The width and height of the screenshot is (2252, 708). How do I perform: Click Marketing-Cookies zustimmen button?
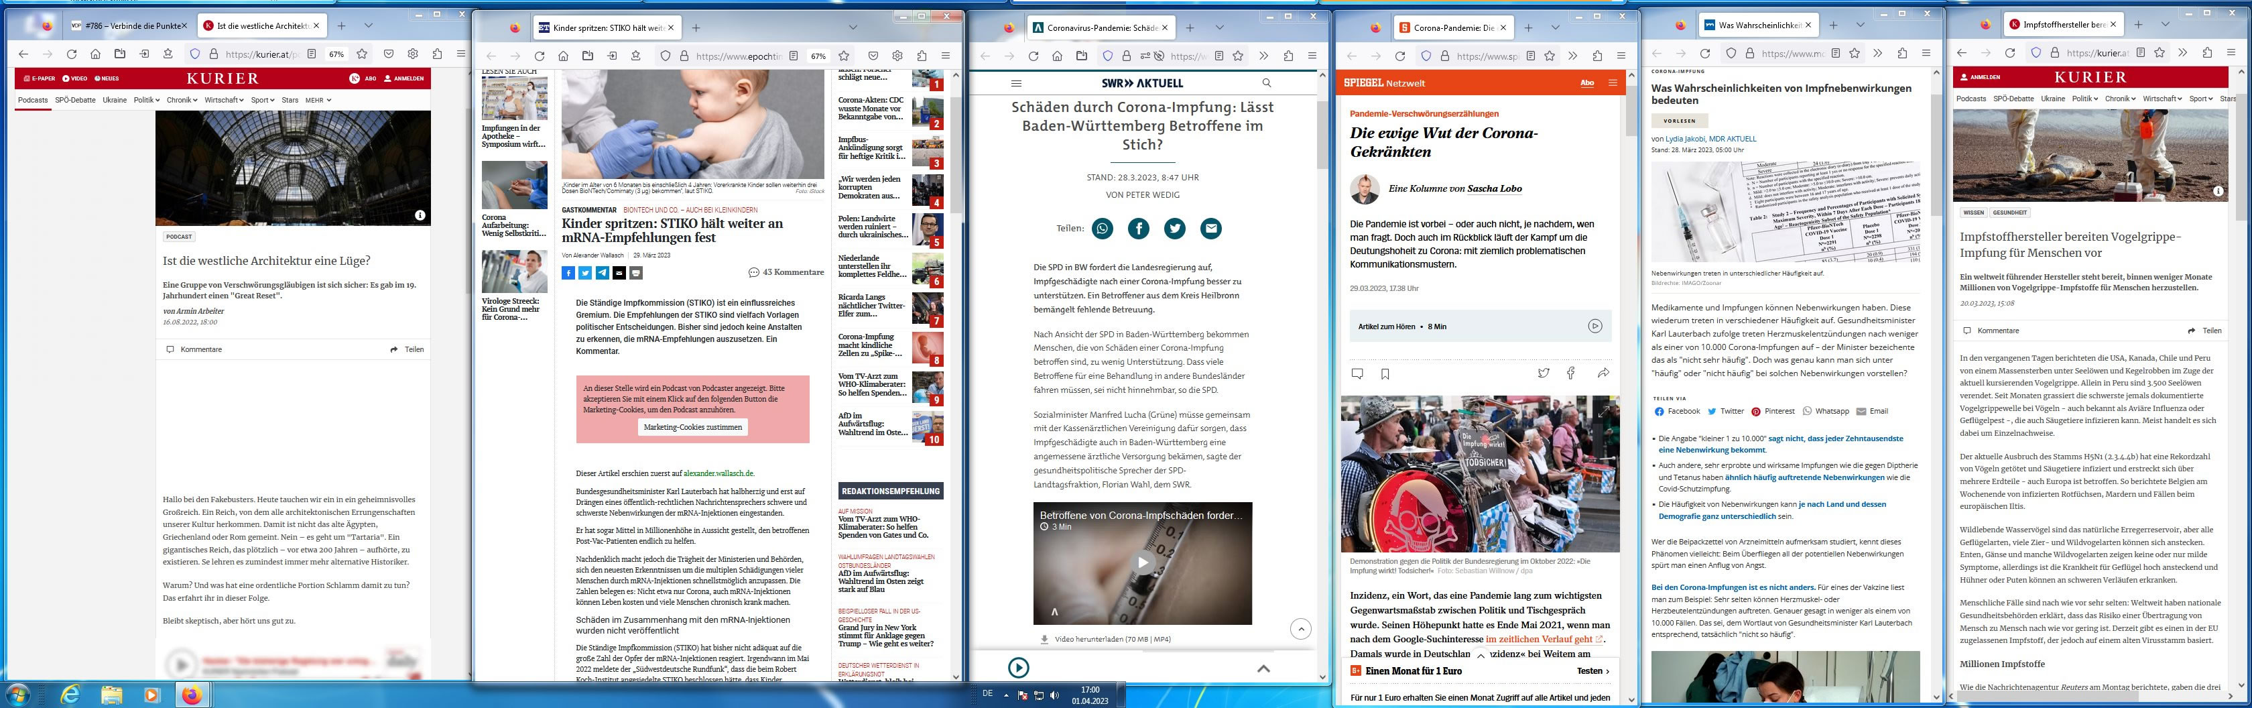692,428
